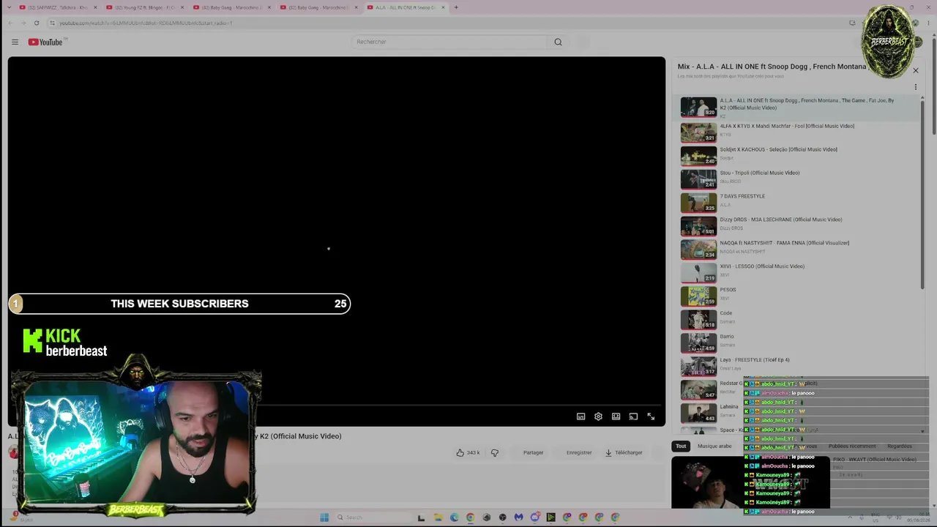Image resolution: width=937 pixels, height=527 pixels.
Task: Open OBS Studio from the taskbar
Action: [502, 517]
